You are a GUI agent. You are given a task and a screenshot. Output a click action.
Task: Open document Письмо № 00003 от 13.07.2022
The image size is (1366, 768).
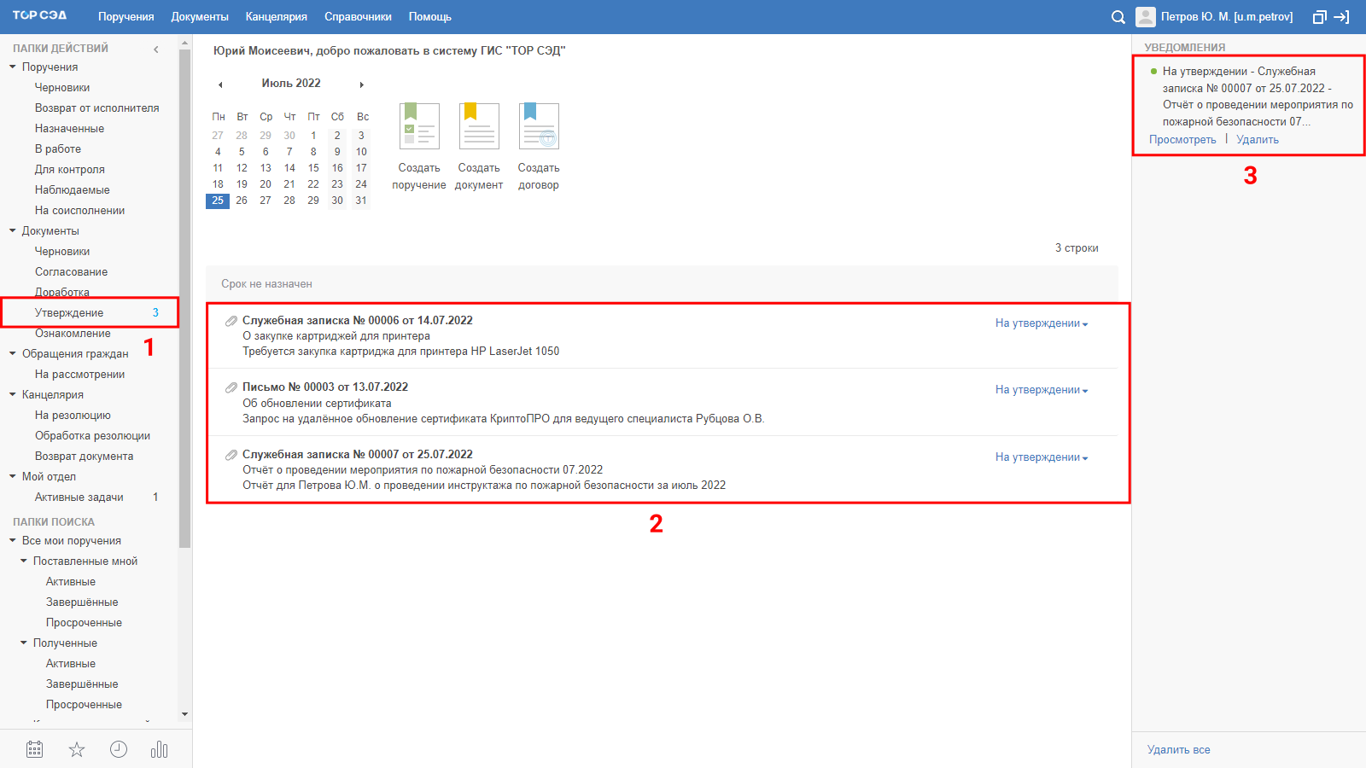(x=325, y=387)
